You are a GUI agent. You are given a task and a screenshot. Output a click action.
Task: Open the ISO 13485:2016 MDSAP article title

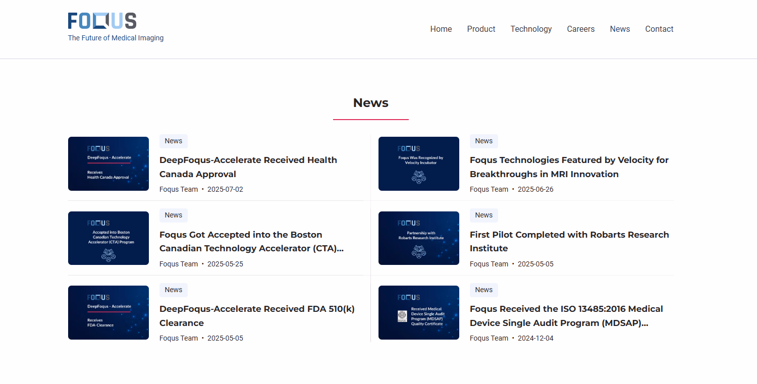[566, 316]
